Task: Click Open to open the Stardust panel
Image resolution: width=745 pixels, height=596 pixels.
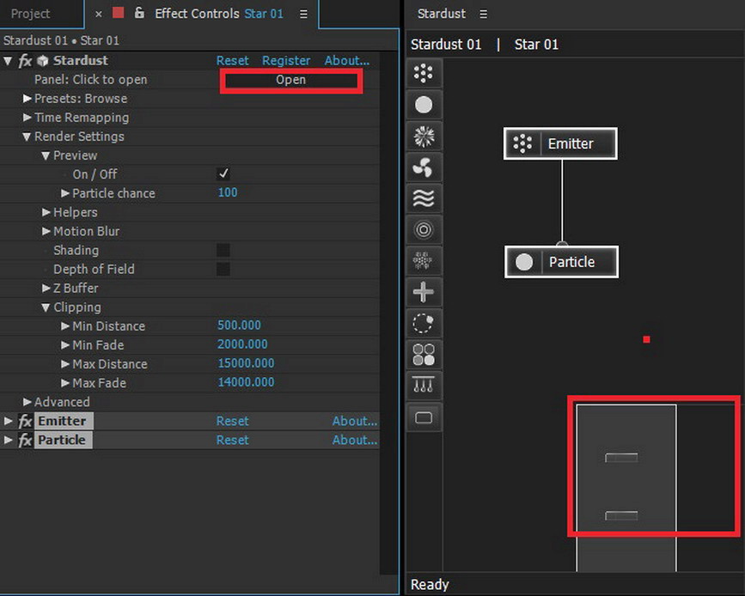Action: point(291,80)
